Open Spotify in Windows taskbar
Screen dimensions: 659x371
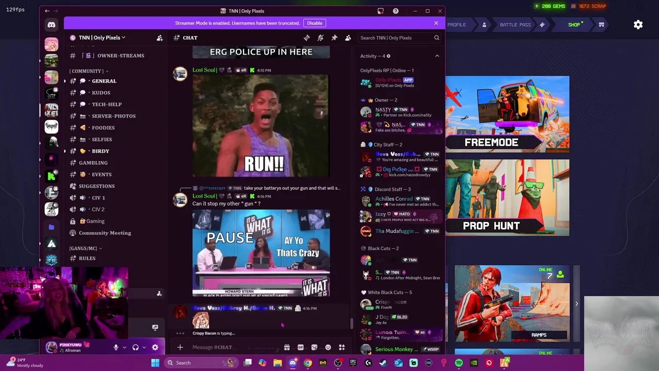pyautogui.click(x=459, y=363)
